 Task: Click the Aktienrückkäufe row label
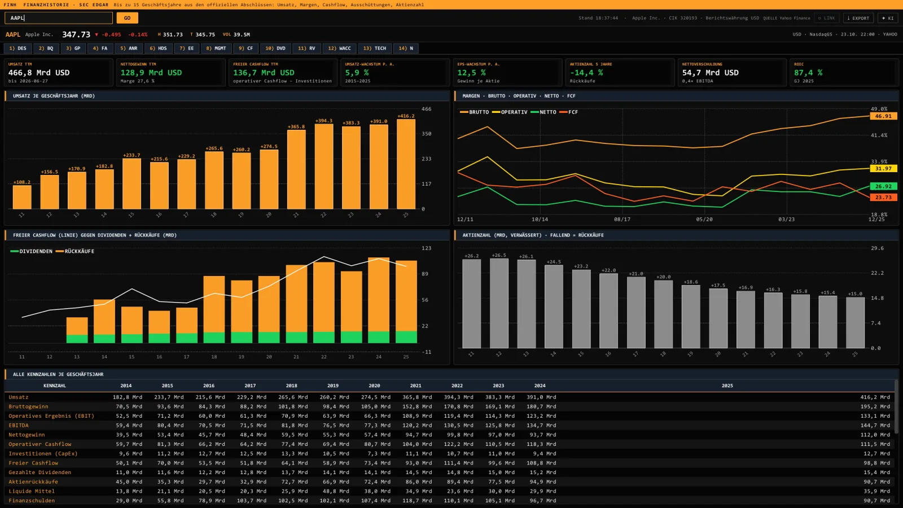tap(33, 482)
